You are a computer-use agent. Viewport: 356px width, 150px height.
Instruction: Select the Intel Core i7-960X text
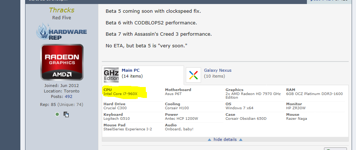[120, 94]
